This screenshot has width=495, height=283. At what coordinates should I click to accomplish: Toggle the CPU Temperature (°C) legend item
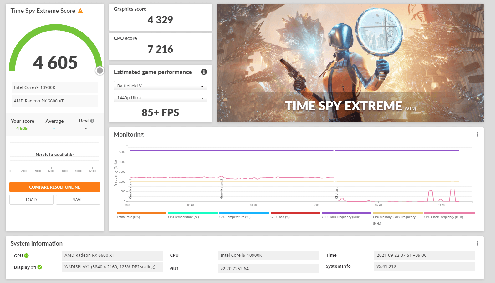pyautogui.click(x=193, y=216)
